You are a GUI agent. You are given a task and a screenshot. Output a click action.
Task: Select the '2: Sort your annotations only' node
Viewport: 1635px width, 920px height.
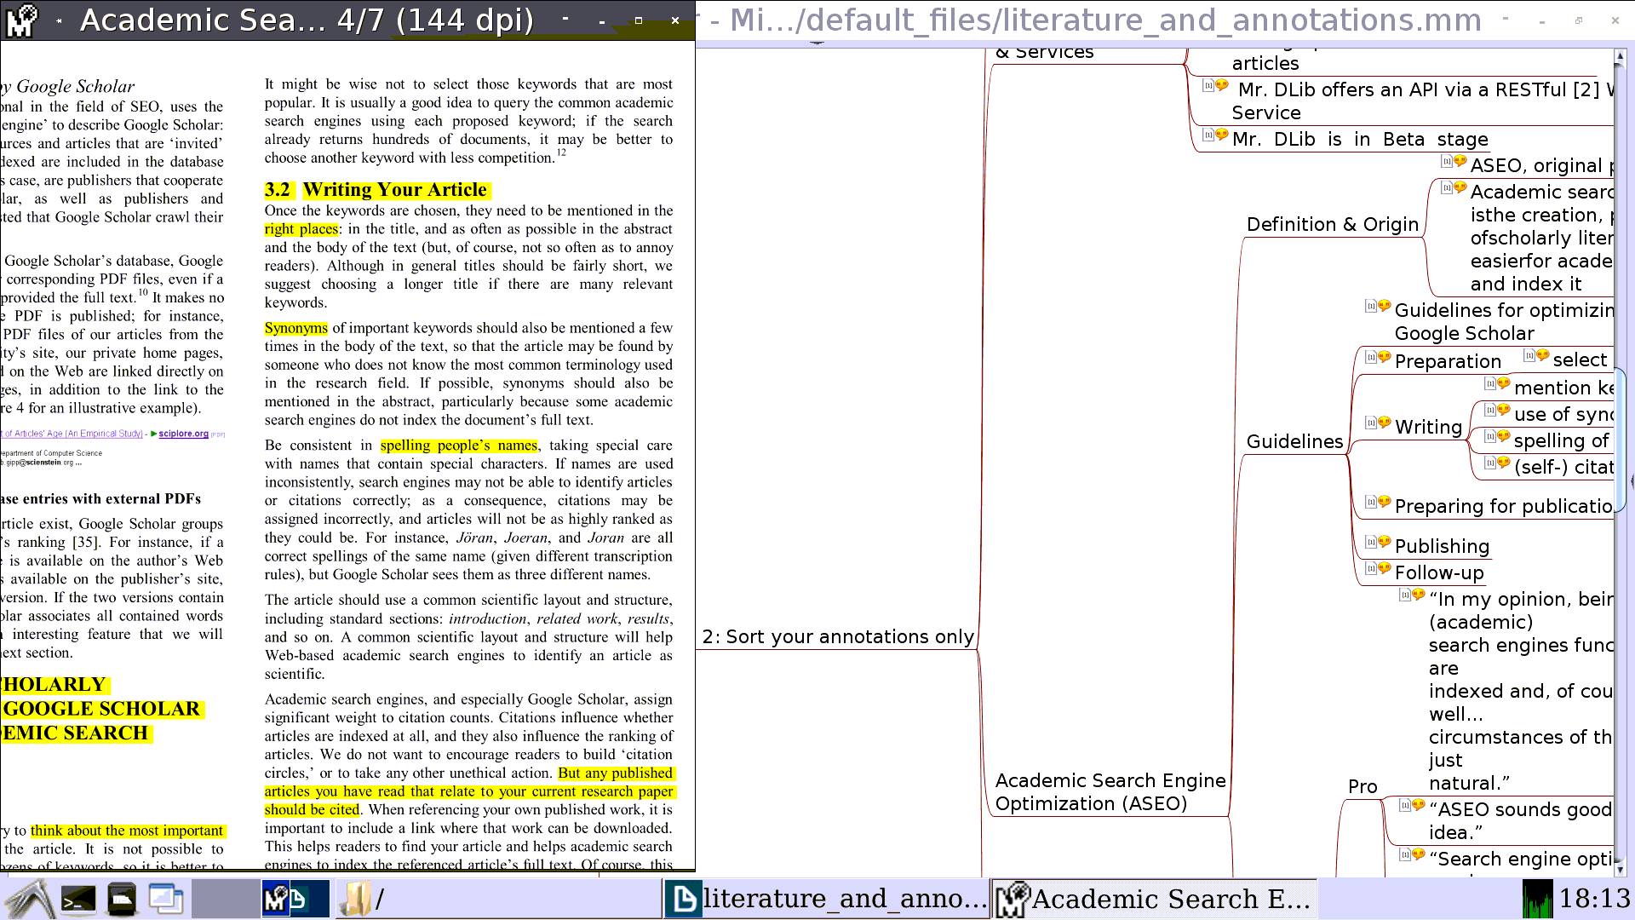(x=838, y=636)
